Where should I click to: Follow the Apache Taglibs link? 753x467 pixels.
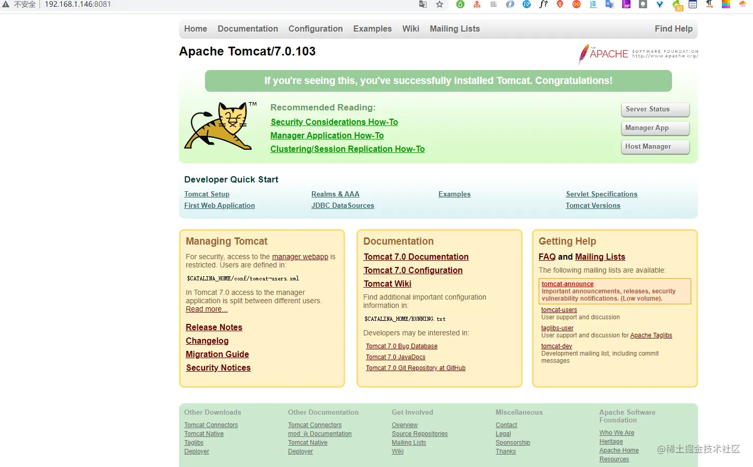(651, 335)
